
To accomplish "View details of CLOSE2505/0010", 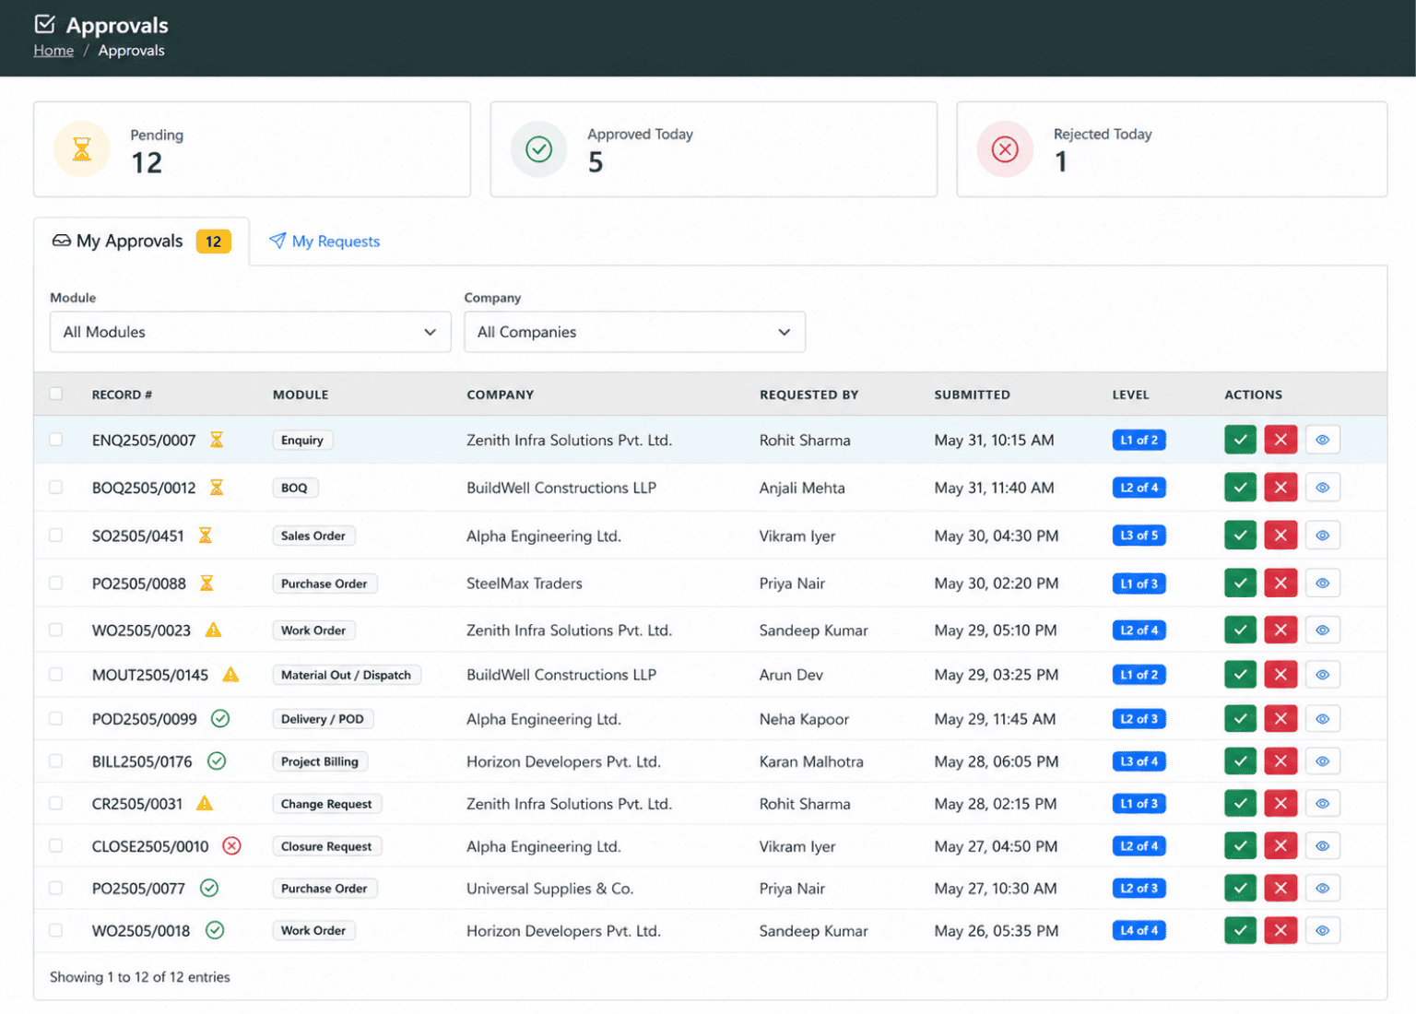I will click(x=1322, y=846).
